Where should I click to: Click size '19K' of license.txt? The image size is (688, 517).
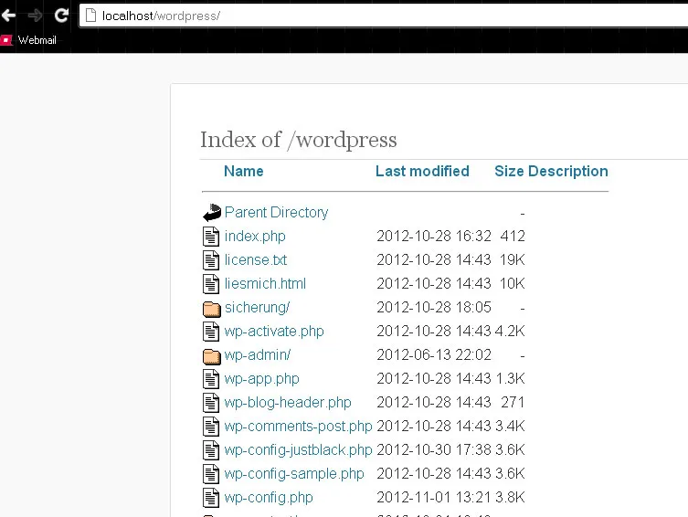coord(512,259)
